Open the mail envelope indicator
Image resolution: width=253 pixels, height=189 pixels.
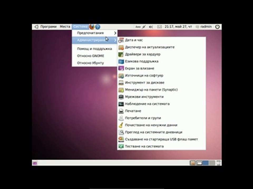pyautogui.click(x=159, y=27)
